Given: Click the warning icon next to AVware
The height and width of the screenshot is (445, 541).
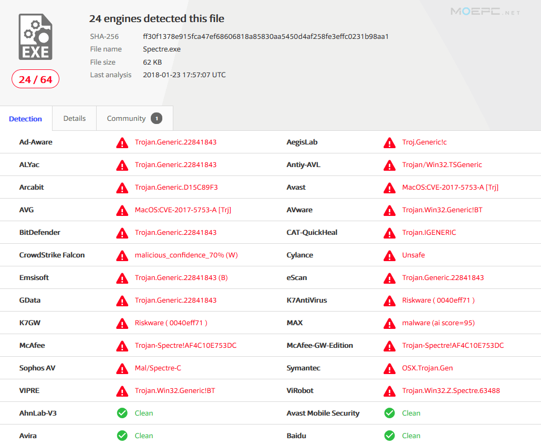Looking at the screenshot, I should coord(390,210).
